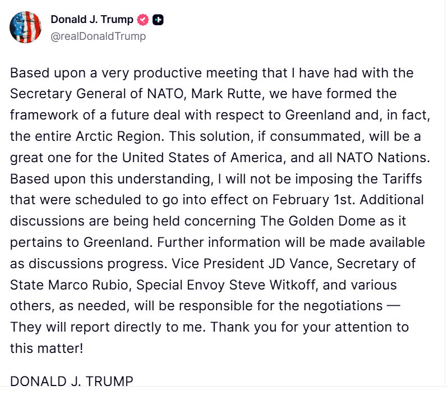Click the black plus badge icon

coord(158,20)
